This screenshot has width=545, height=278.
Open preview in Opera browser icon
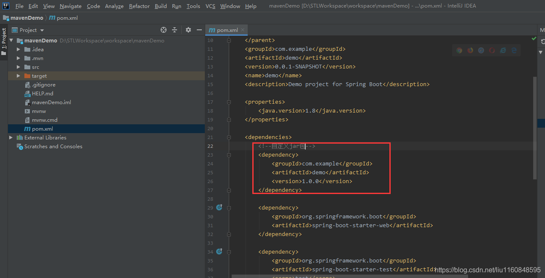tap(492, 50)
